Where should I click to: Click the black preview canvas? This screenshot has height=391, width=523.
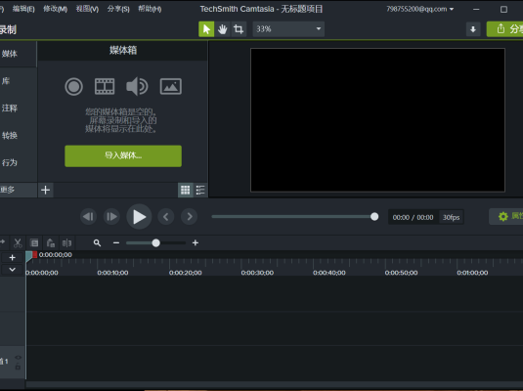[377, 120]
